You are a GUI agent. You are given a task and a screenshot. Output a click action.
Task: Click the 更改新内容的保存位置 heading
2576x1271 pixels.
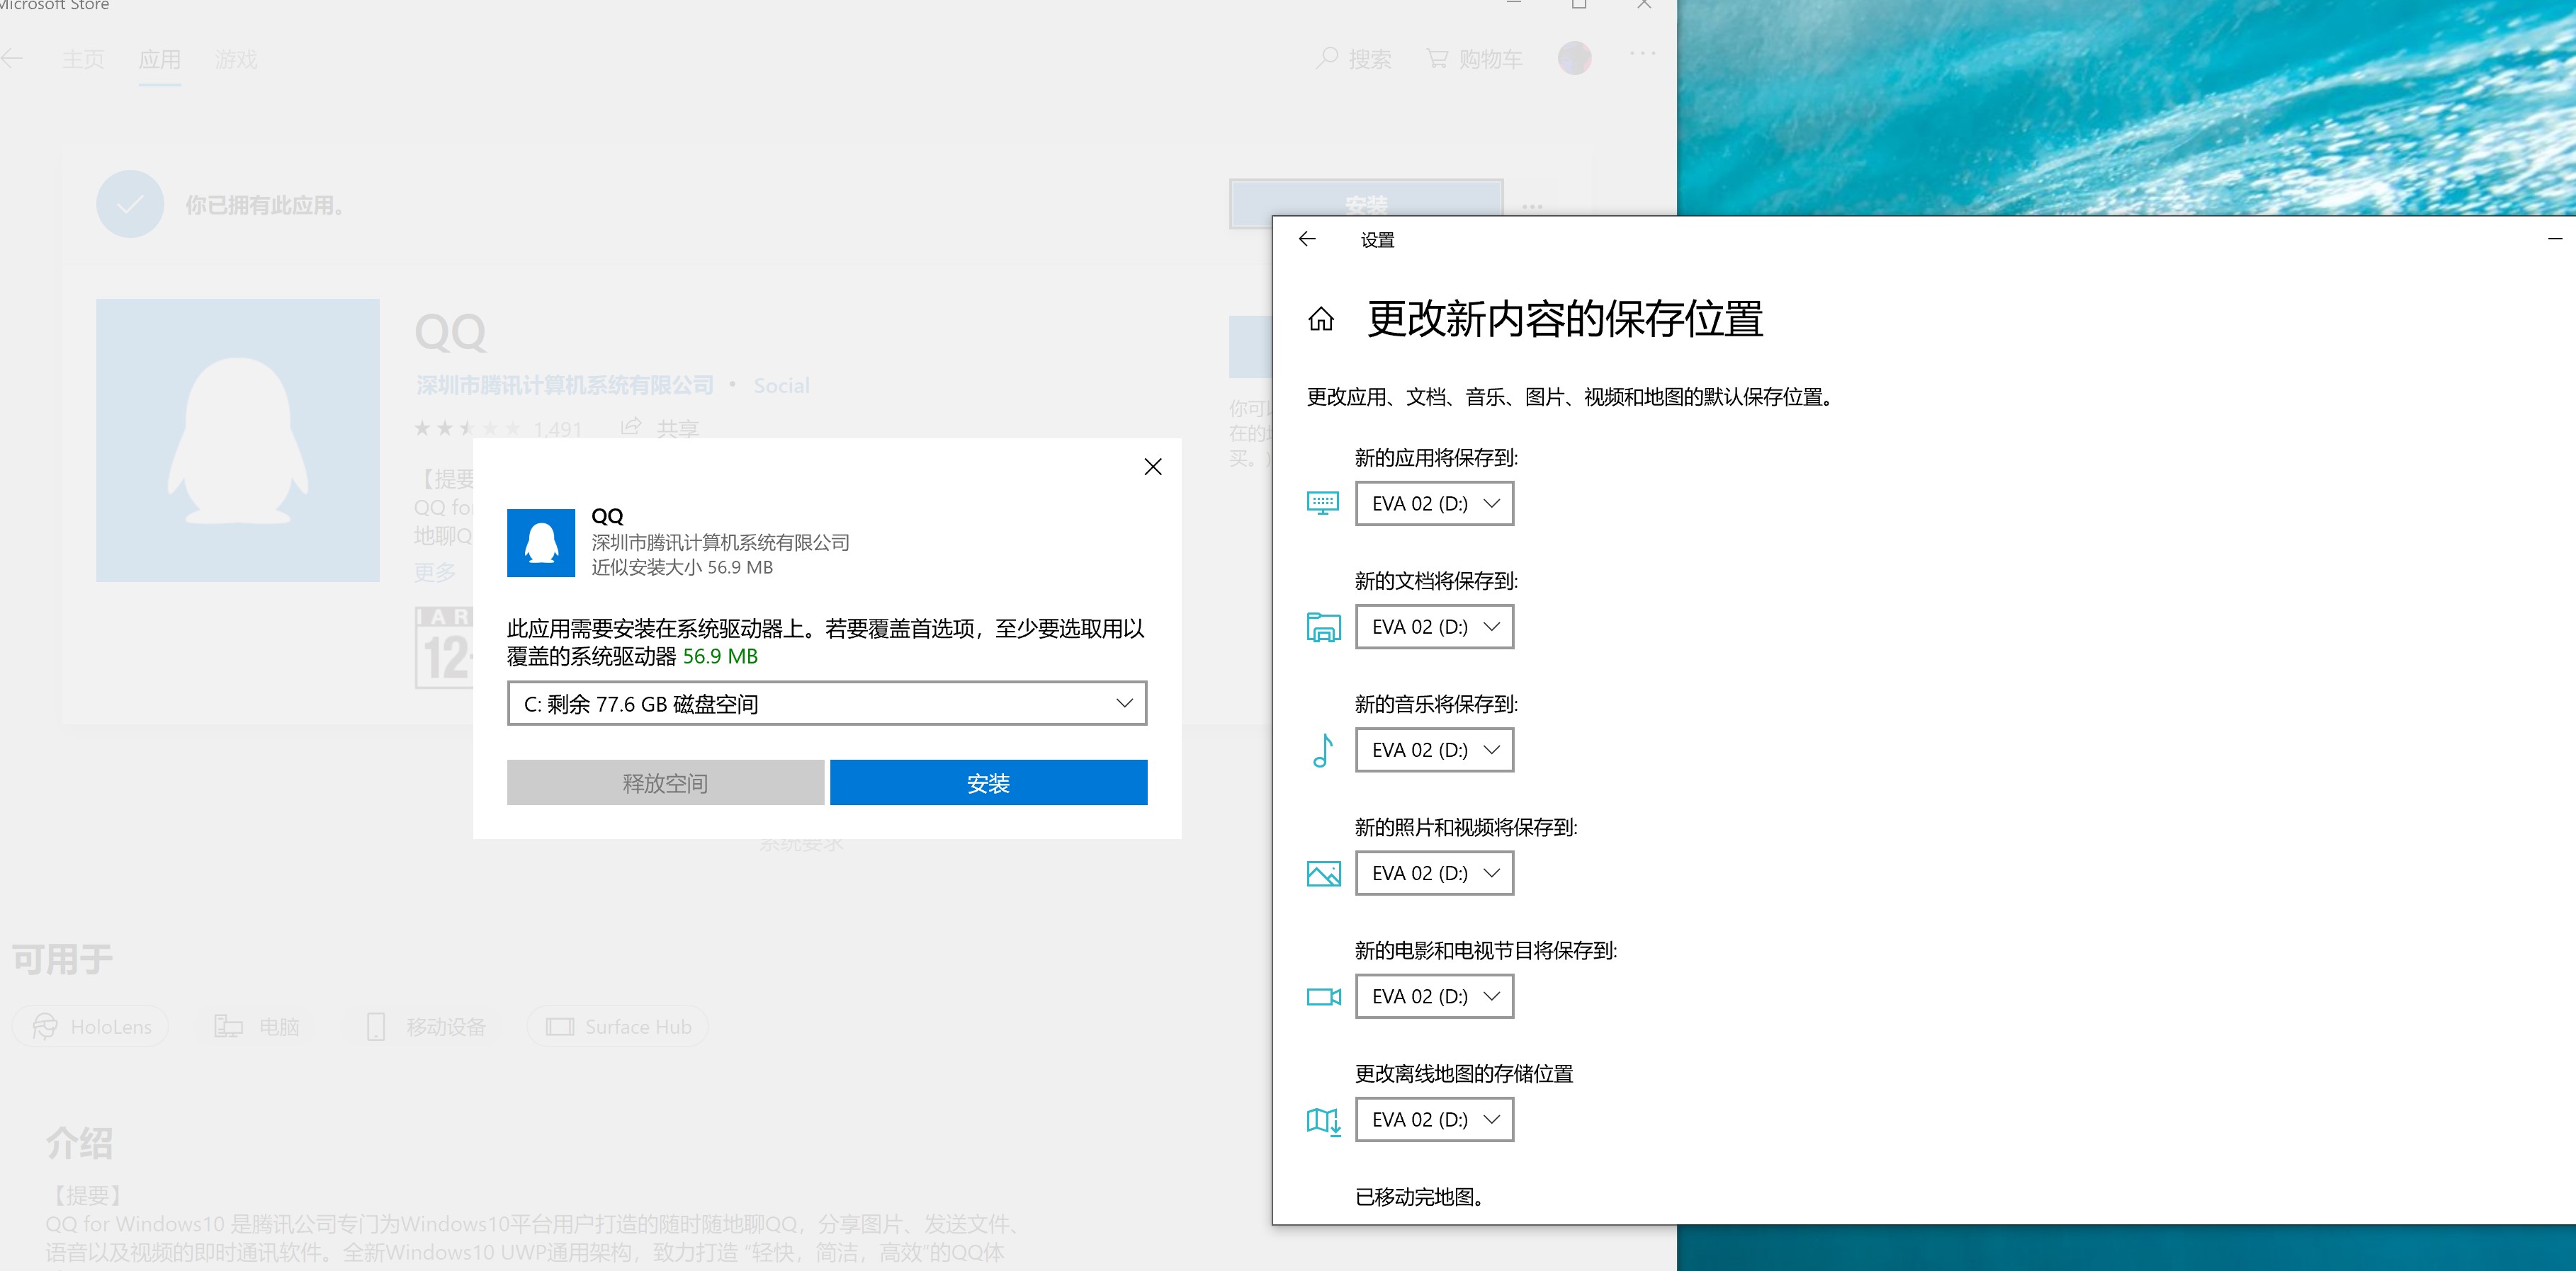1565,320
